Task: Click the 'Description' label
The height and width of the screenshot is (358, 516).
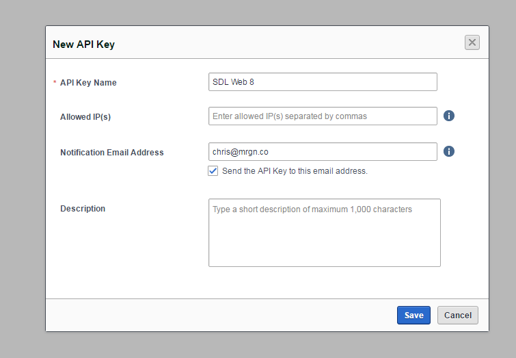Action: pyautogui.click(x=83, y=209)
